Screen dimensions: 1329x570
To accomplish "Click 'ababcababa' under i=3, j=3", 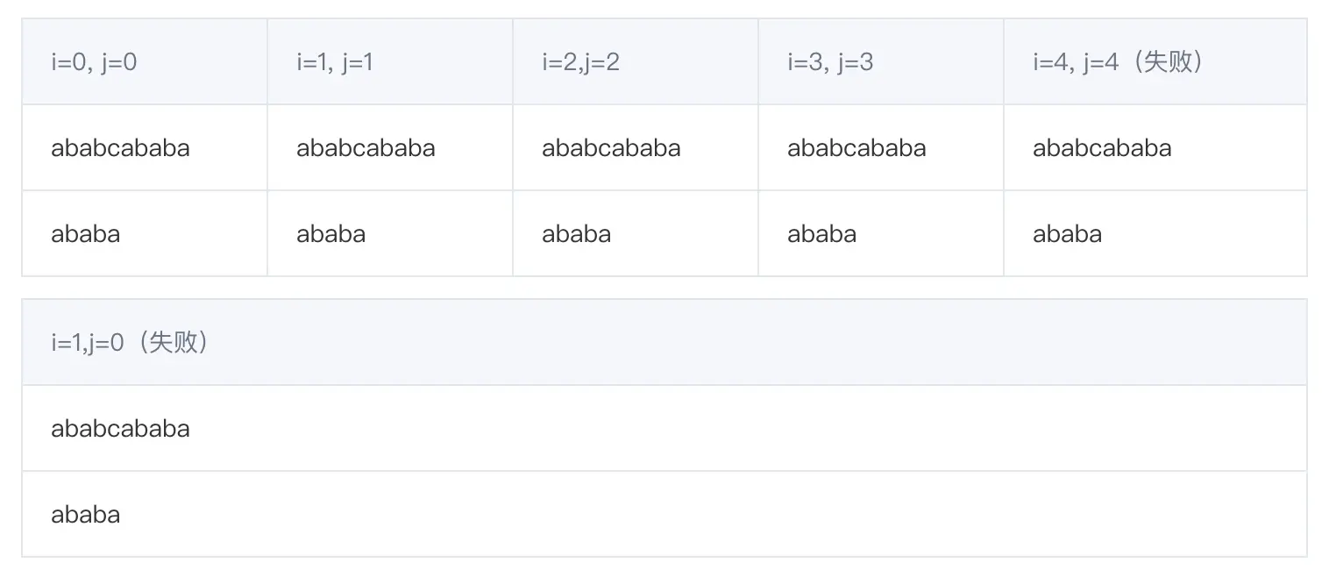I will click(856, 147).
